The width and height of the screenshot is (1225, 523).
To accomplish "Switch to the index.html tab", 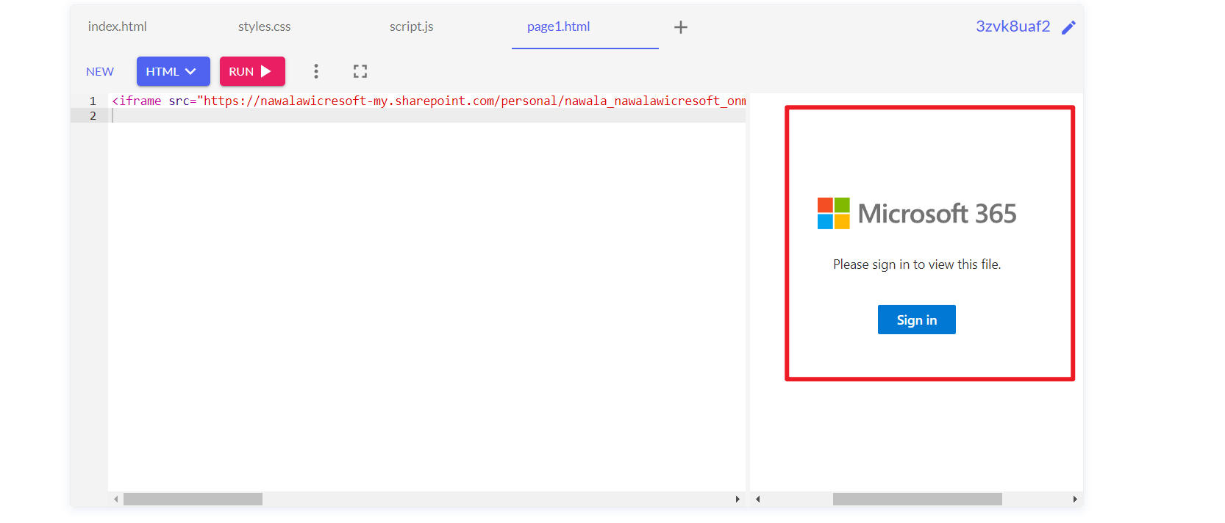I will coord(118,26).
